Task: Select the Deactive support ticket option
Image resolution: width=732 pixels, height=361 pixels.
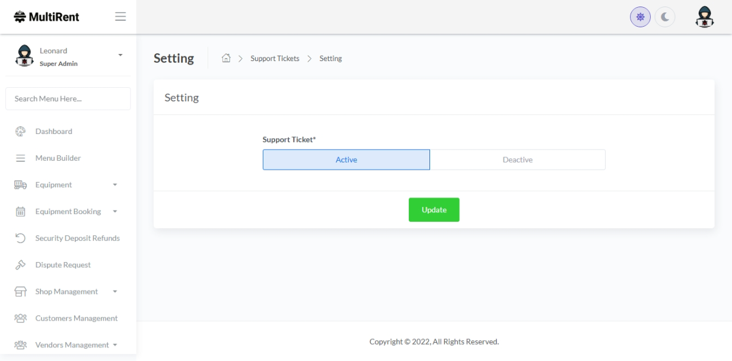Action: (x=517, y=160)
